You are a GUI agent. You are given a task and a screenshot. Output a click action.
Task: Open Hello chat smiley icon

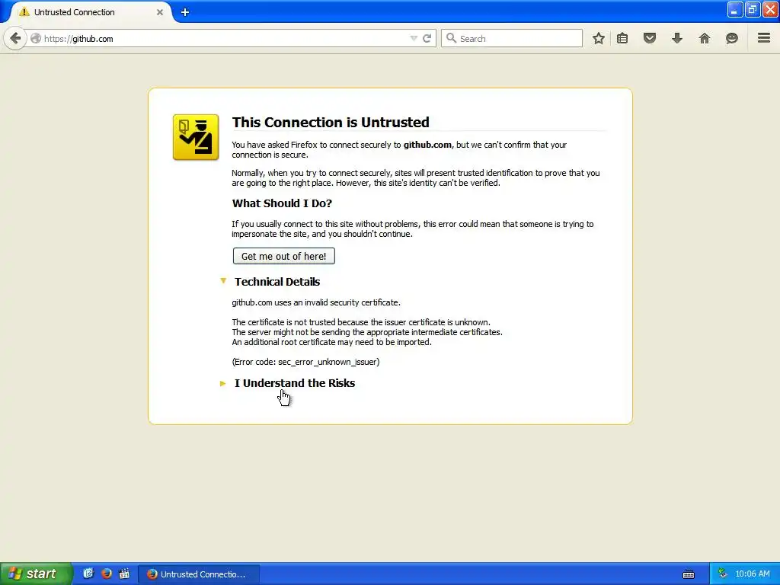click(732, 38)
